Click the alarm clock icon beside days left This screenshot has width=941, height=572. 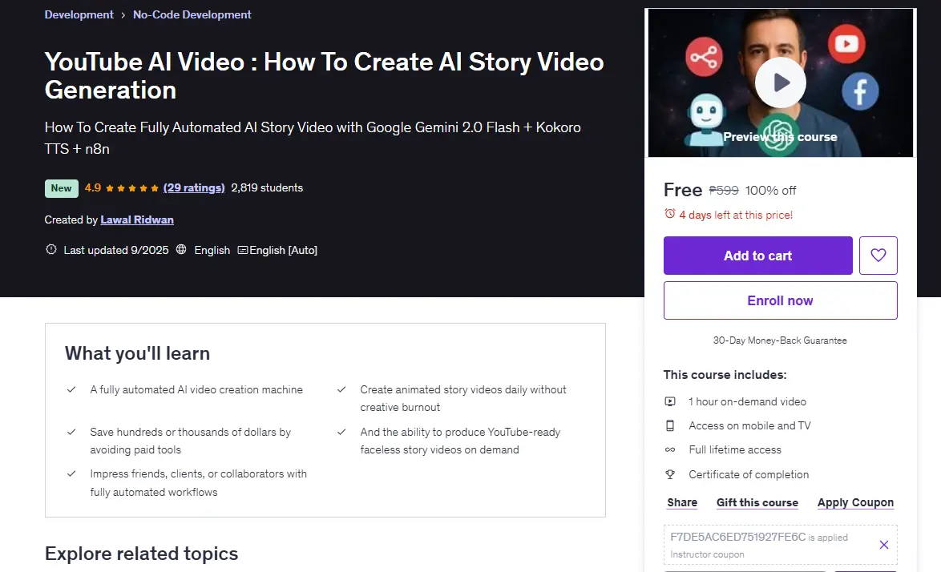(670, 214)
